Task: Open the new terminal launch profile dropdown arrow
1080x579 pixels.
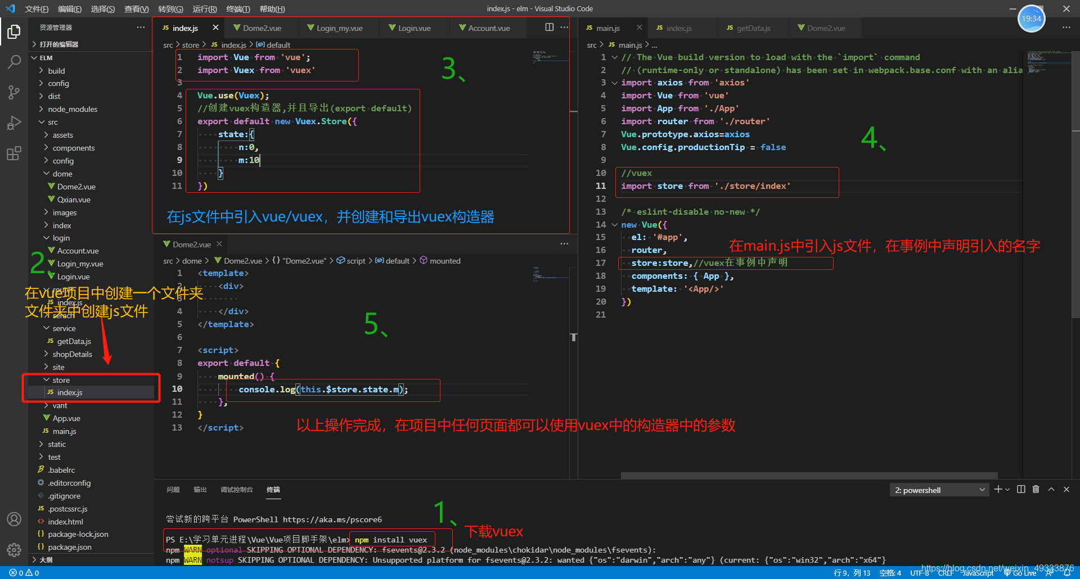Action: coord(1007,489)
